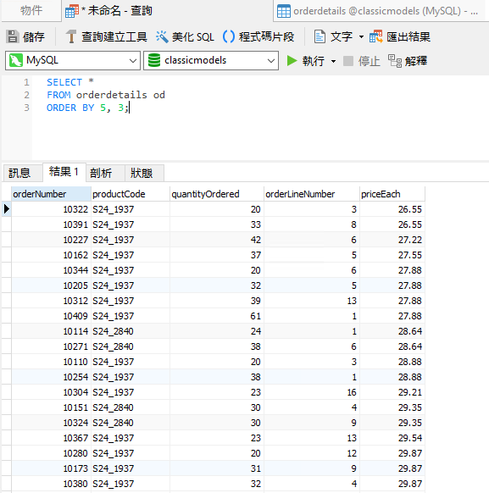Select orderLineNumber 9 of order 10324

(311, 423)
